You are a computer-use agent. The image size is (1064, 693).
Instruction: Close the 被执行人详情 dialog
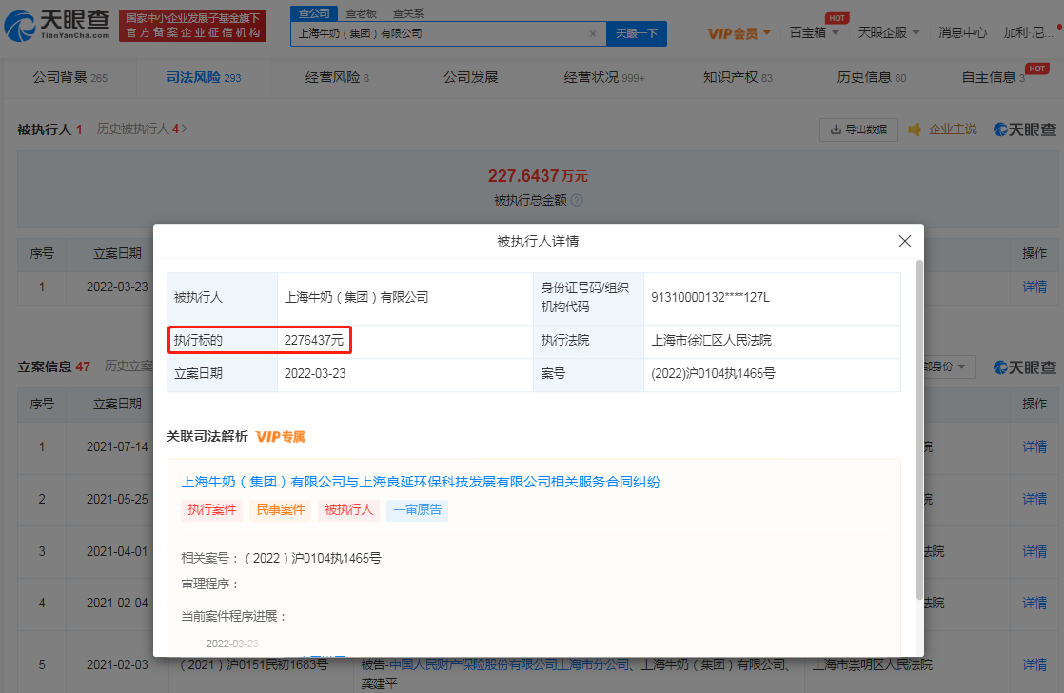point(904,241)
